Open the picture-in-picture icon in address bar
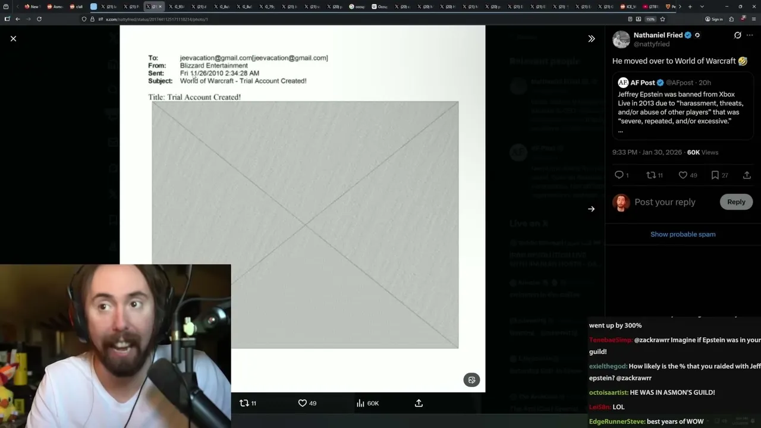 click(x=639, y=19)
